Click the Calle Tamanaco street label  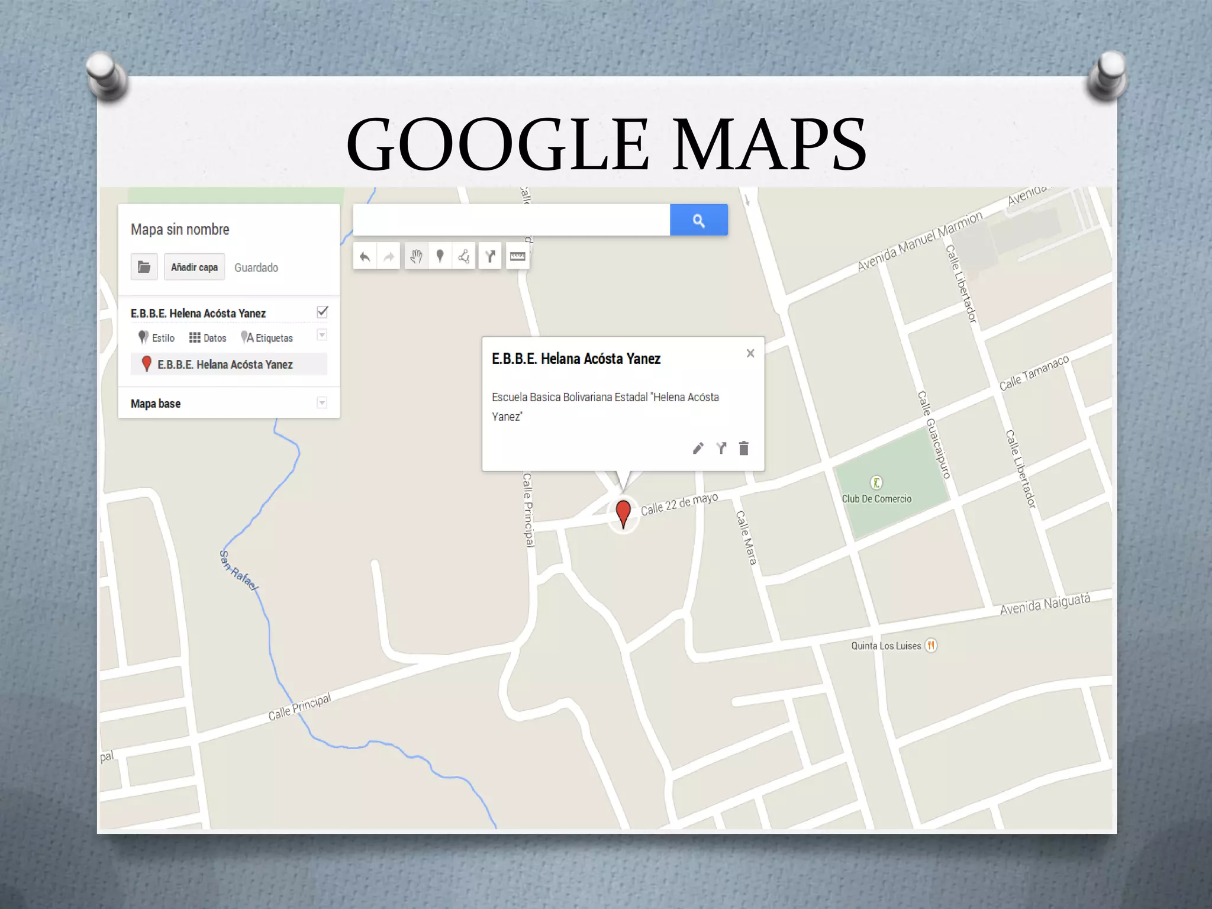[1034, 373]
